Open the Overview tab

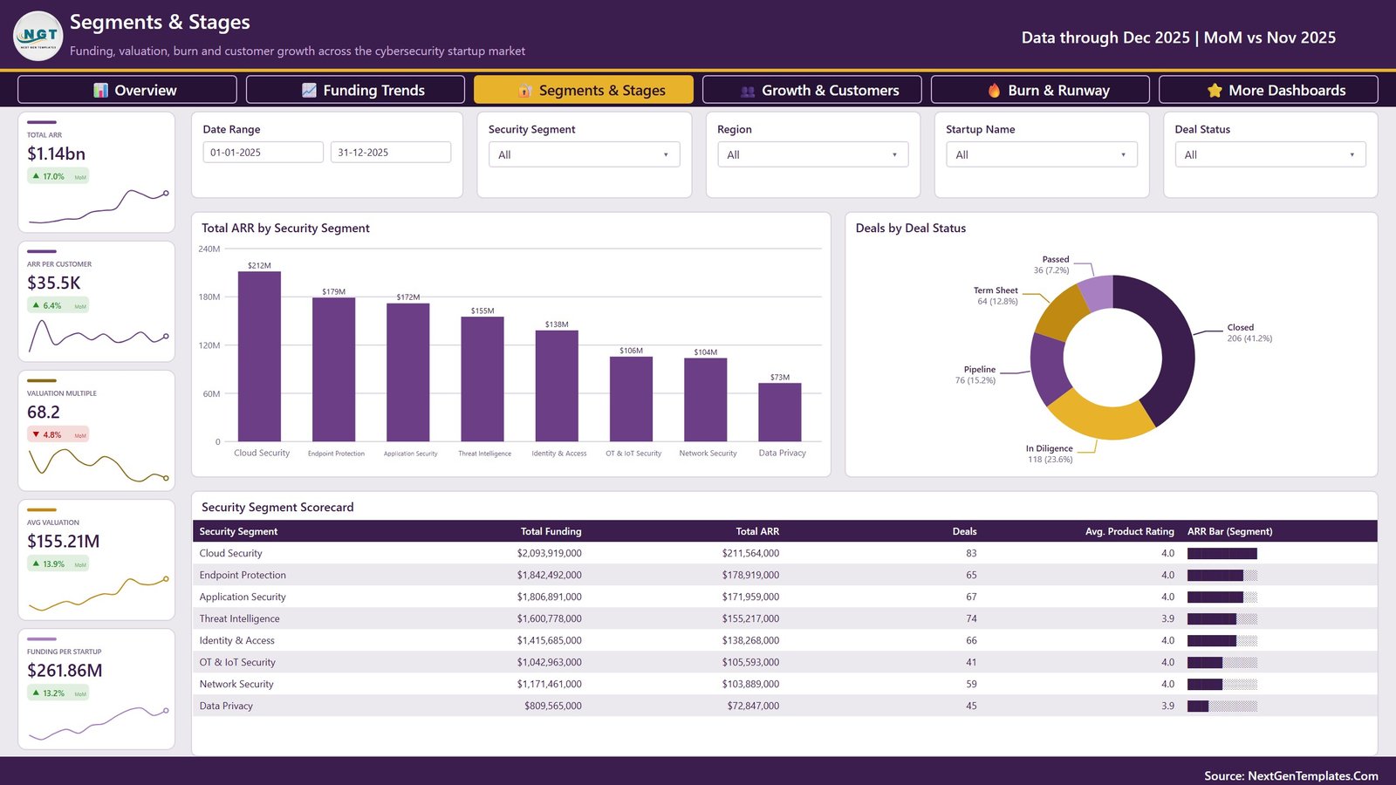pos(127,90)
